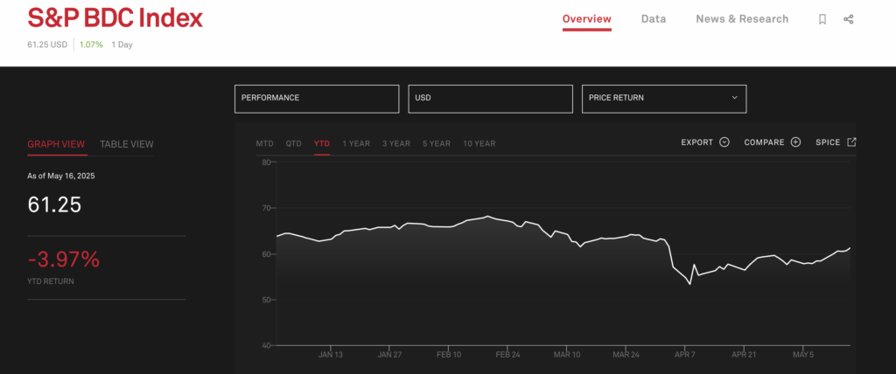Image resolution: width=896 pixels, height=374 pixels.
Task: Click the JAN 13 axis label
Action: (330, 355)
